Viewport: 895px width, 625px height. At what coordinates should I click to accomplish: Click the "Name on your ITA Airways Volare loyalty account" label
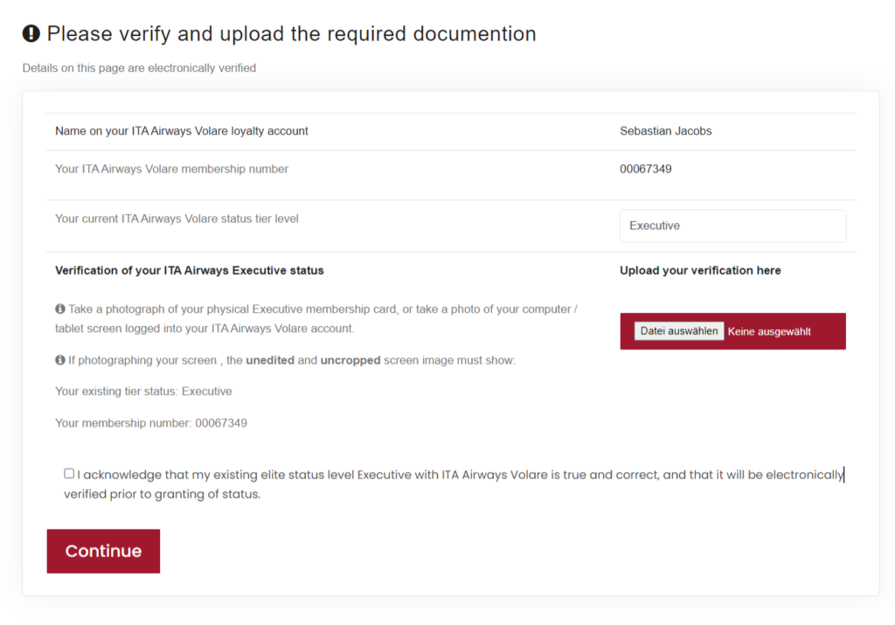point(181,131)
